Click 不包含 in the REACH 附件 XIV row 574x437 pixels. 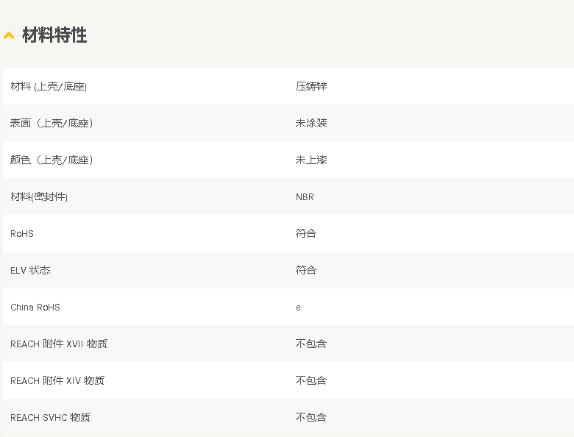pyautogui.click(x=311, y=380)
